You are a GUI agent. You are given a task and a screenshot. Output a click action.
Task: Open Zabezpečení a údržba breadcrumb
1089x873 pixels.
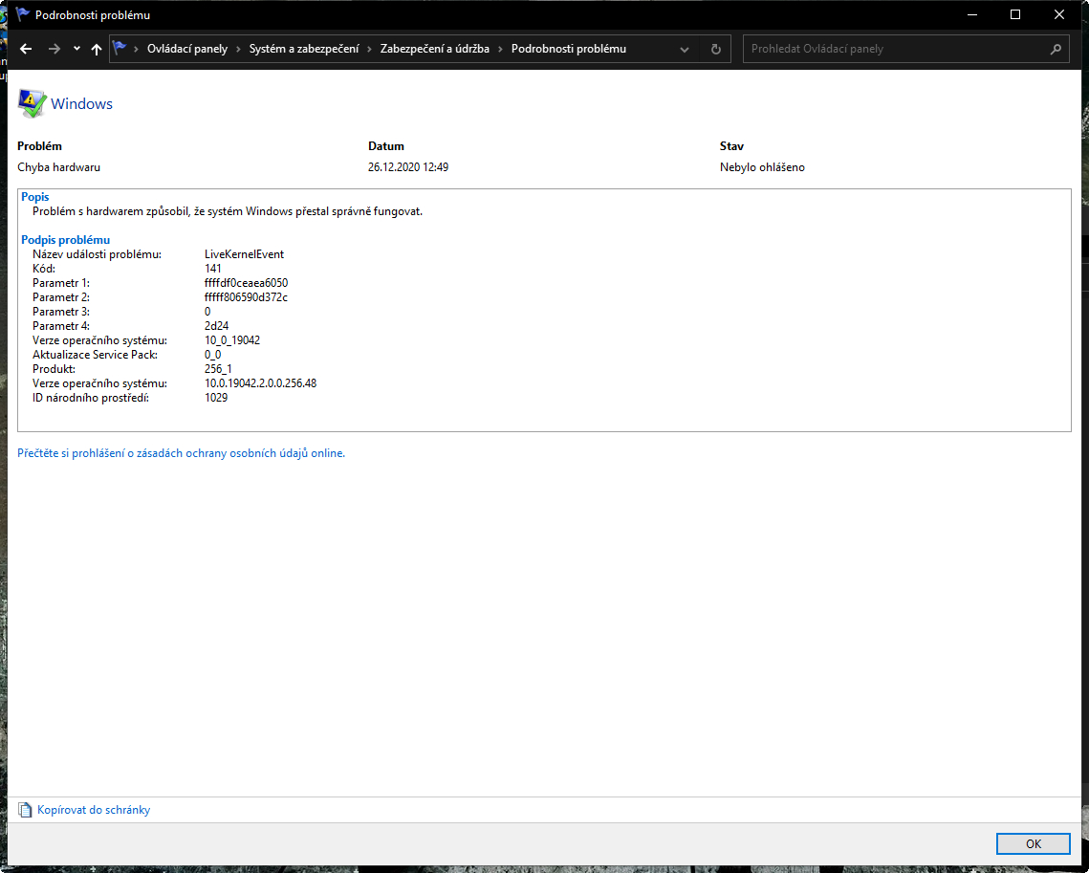pos(435,49)
